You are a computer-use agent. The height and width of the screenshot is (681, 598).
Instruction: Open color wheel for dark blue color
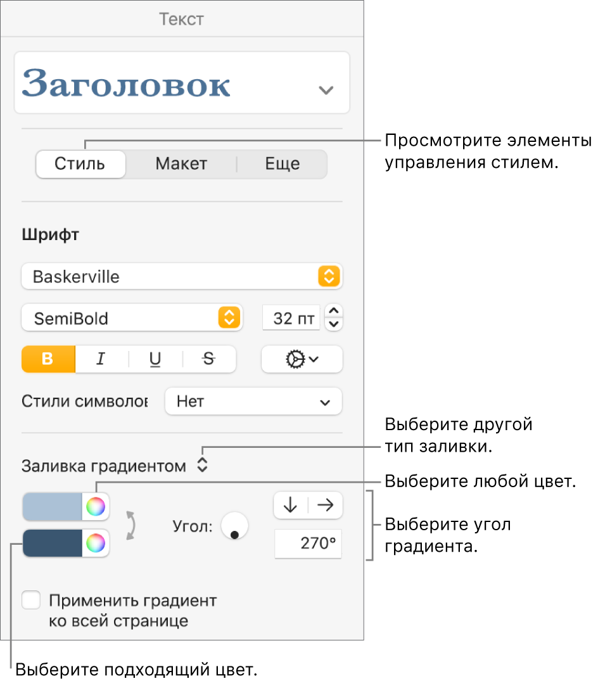point(96,543)
